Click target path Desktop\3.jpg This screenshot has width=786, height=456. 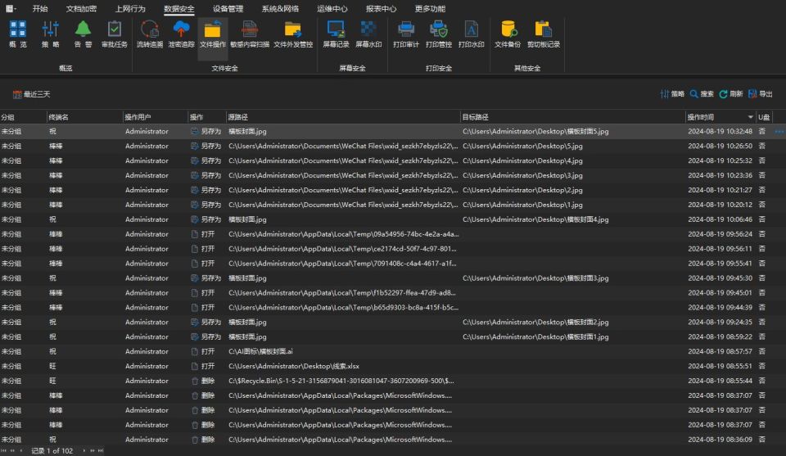pos(522,175)
